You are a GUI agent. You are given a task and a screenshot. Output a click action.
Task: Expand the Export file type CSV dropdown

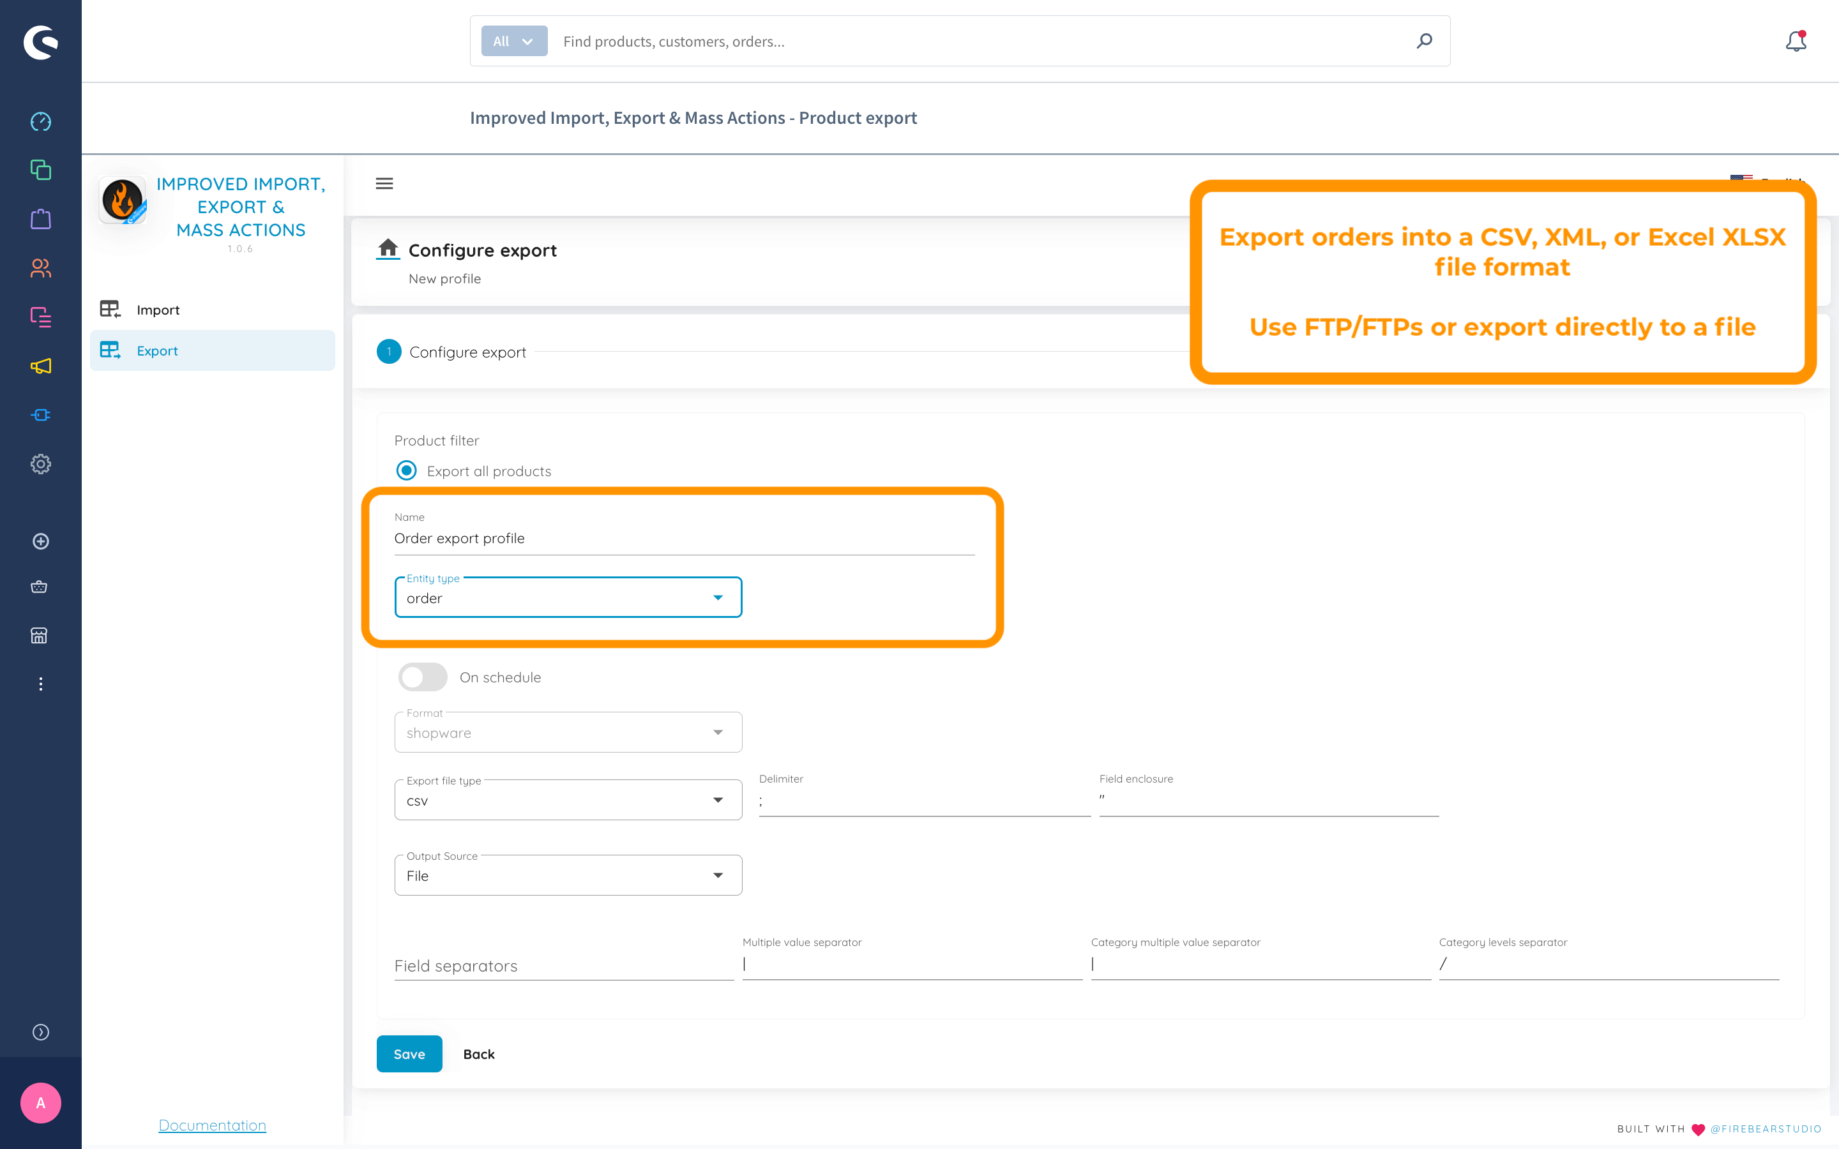click(716, 801)
